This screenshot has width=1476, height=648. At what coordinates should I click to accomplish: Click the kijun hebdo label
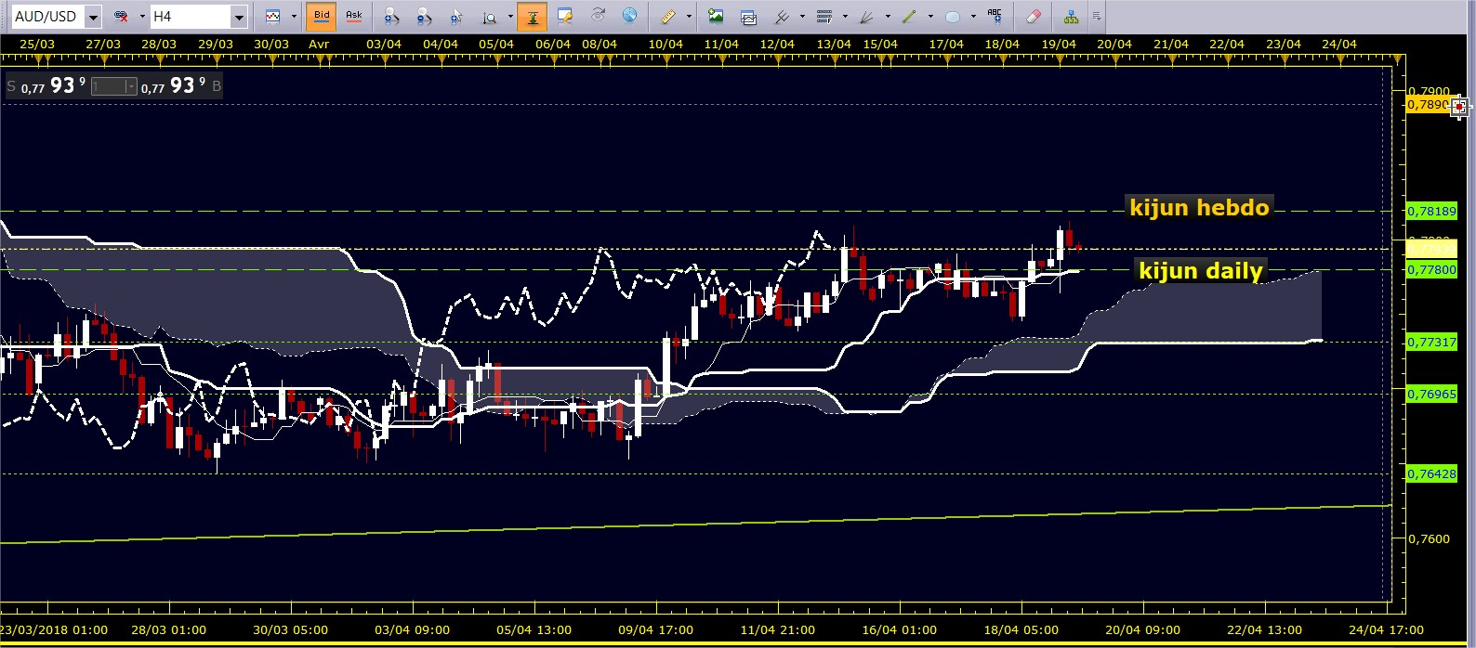coord(1199,207)
